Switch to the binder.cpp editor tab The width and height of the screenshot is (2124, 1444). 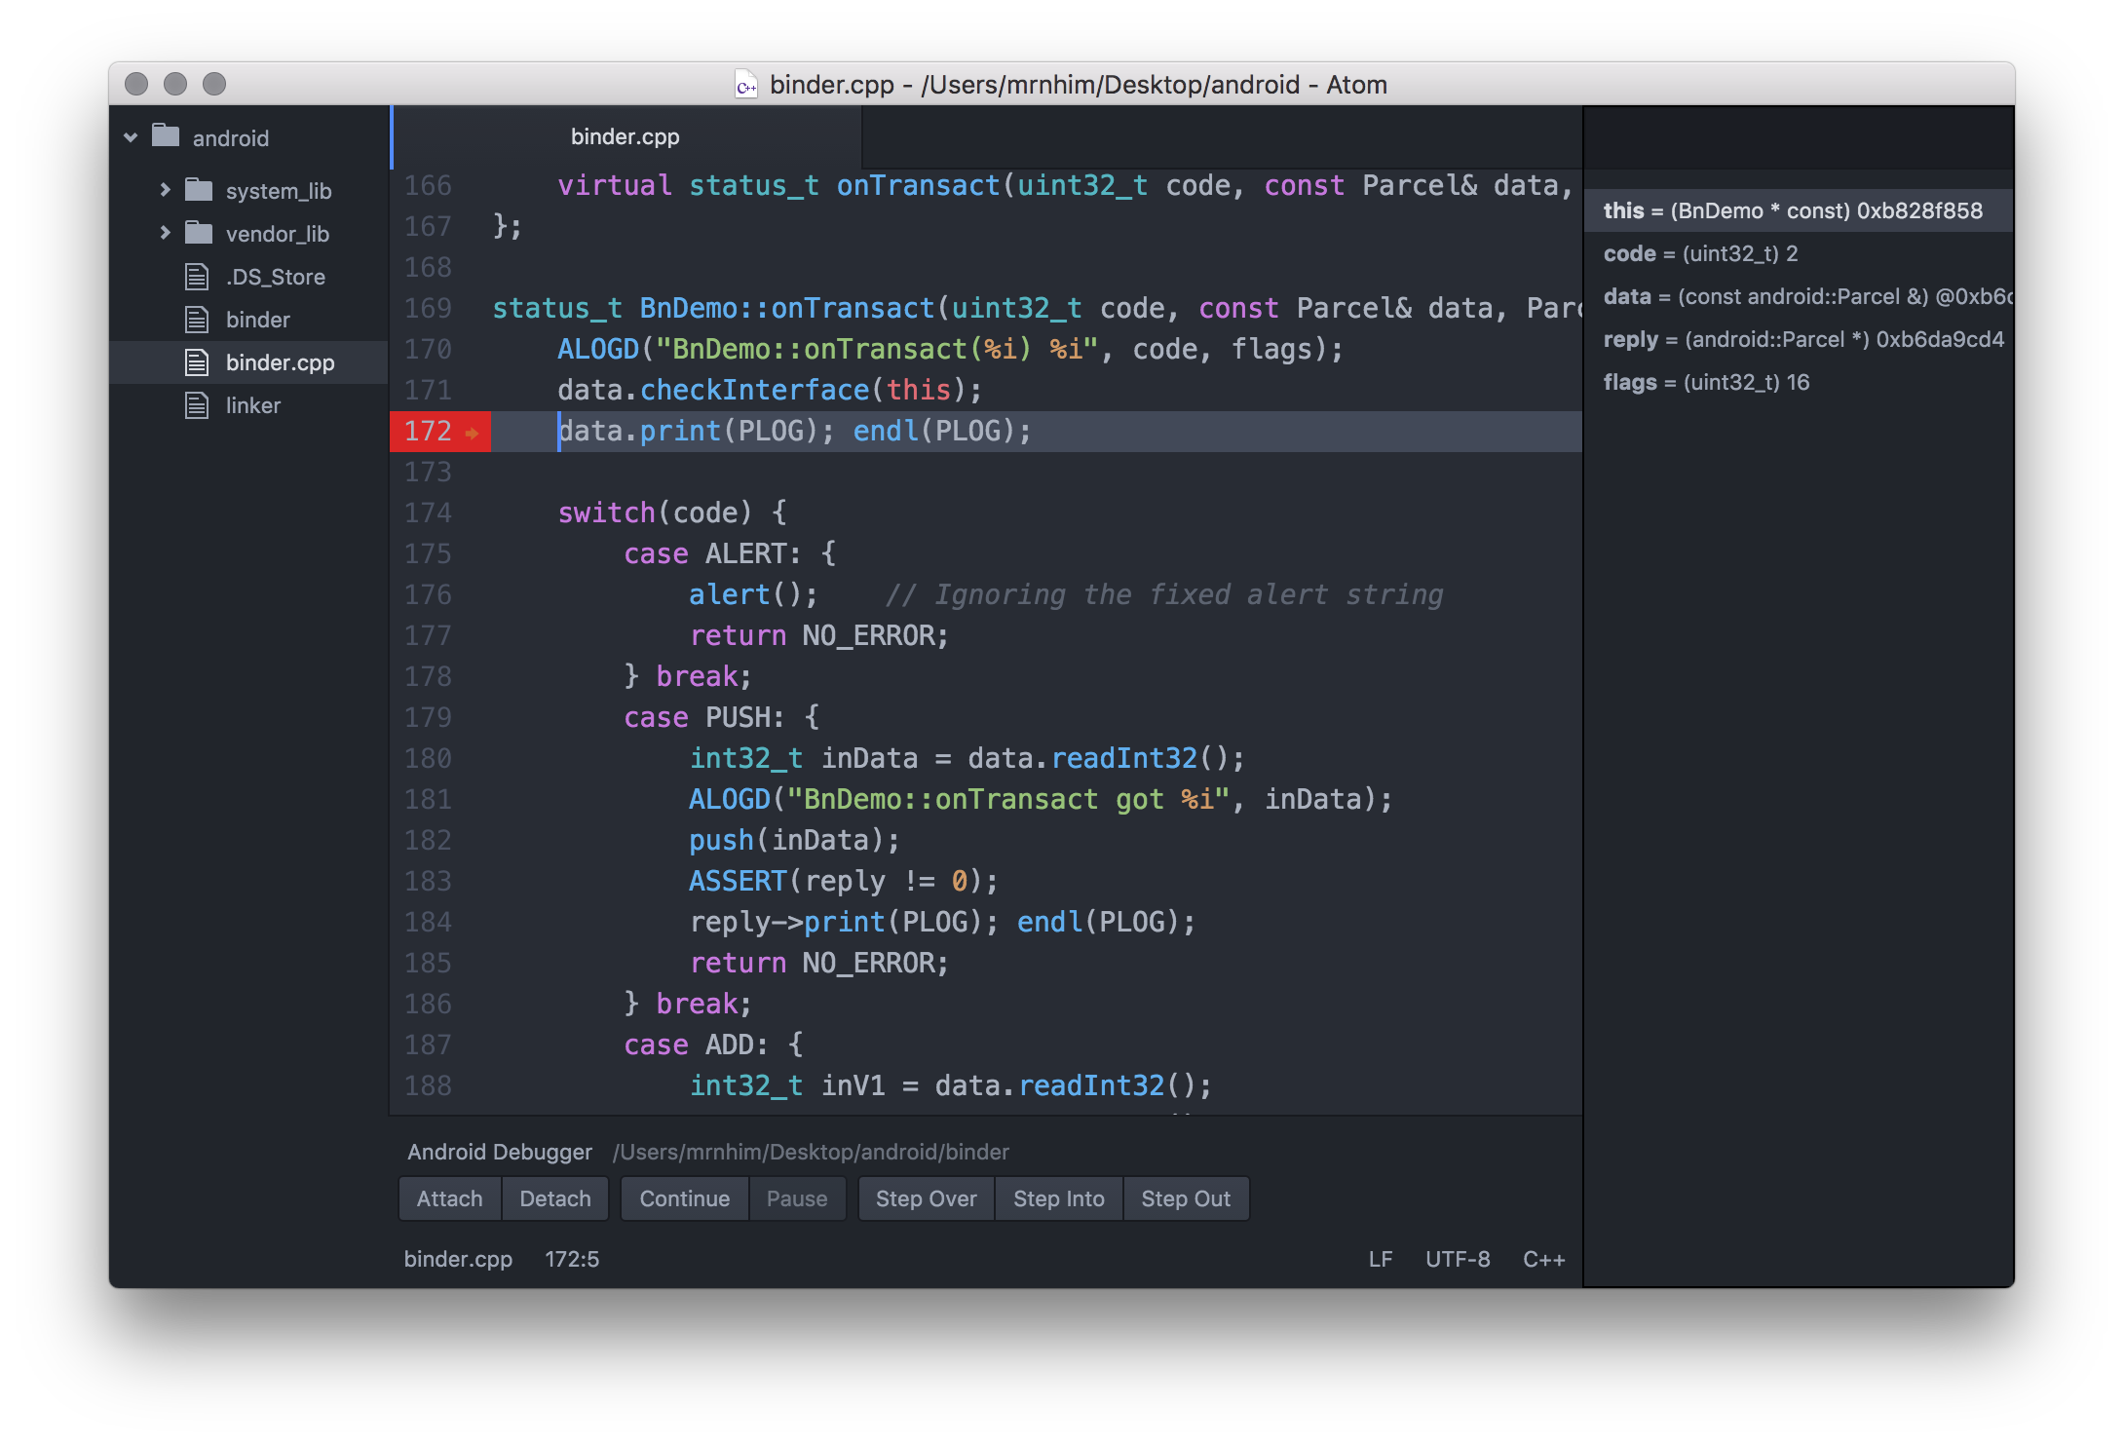pos(625,136)
